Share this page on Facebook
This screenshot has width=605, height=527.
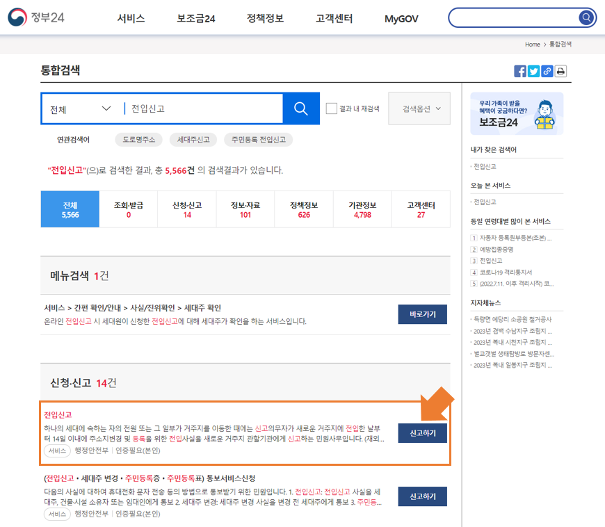pos(519,71)
